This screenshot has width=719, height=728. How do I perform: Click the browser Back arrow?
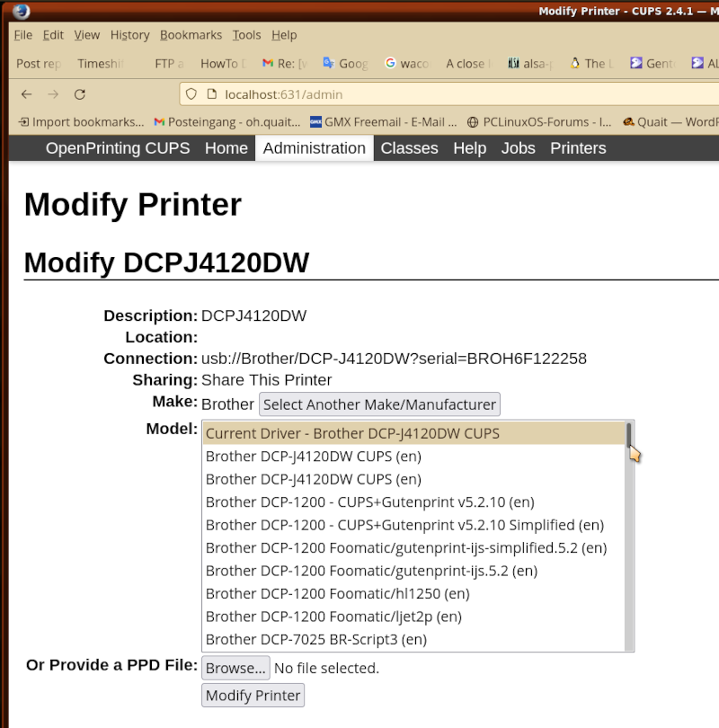click(x=26, y=94)
